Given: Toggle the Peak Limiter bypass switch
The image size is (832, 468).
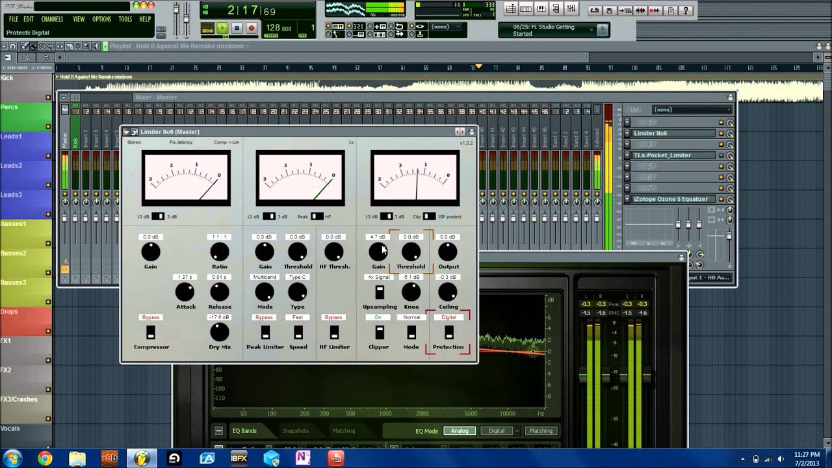Looking at the screenshot, I should click(265, 332).
